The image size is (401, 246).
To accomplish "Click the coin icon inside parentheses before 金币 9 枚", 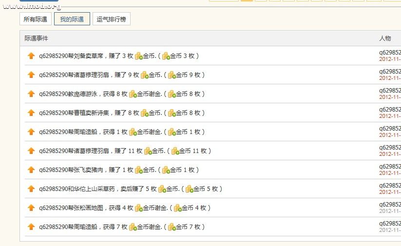I will click(172, 75).
